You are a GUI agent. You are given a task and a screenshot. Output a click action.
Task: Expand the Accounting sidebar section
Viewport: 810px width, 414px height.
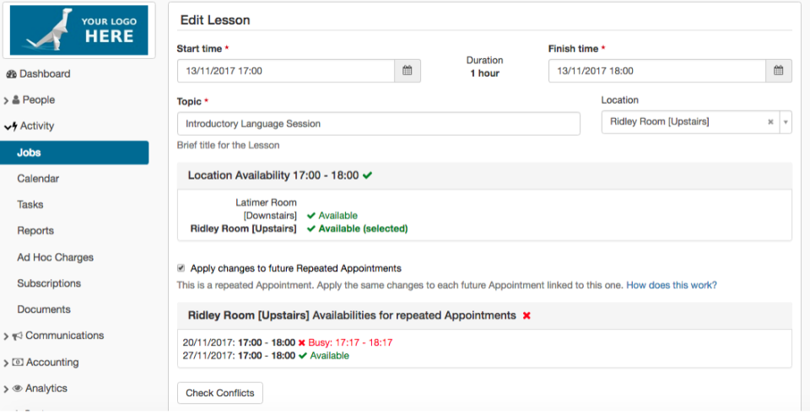click(x=6, y=363)
